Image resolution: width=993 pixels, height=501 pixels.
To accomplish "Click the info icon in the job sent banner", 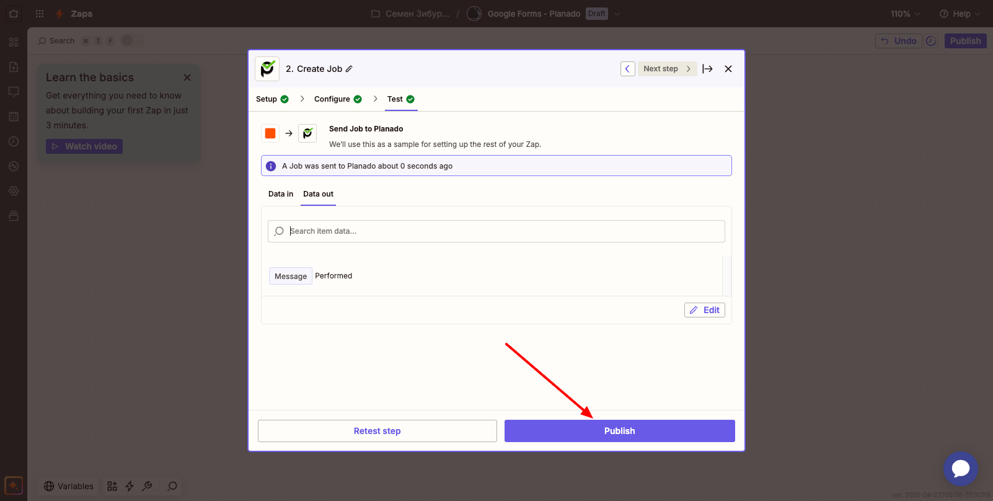I will pos(271,166).
